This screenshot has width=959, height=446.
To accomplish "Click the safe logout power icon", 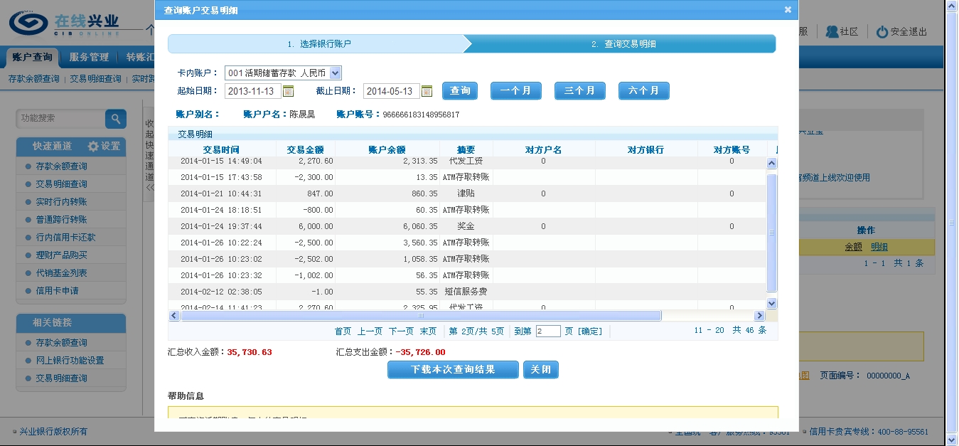I will (882, 32).
